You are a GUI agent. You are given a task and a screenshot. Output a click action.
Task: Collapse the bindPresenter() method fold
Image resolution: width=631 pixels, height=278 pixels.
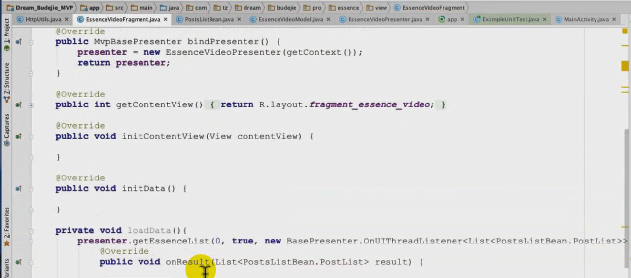(x=31, y=42)
